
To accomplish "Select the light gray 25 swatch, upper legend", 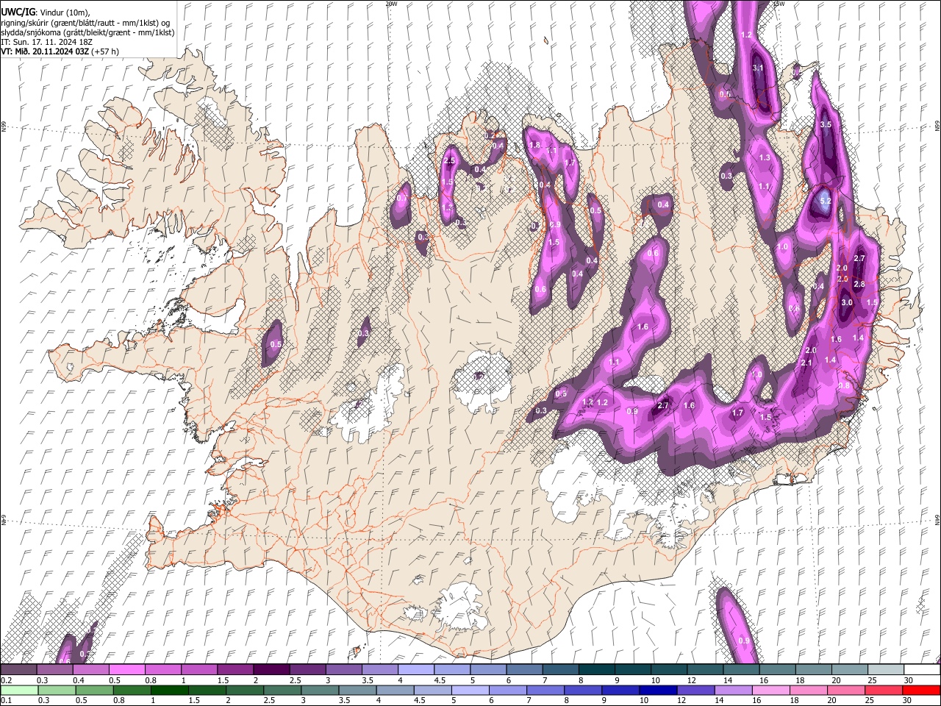I will [x=886, y=670].
